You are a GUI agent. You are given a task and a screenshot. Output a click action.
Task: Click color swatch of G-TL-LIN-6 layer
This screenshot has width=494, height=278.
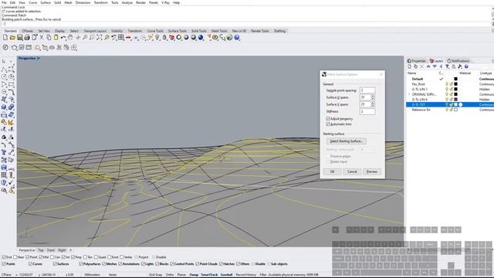455,100
